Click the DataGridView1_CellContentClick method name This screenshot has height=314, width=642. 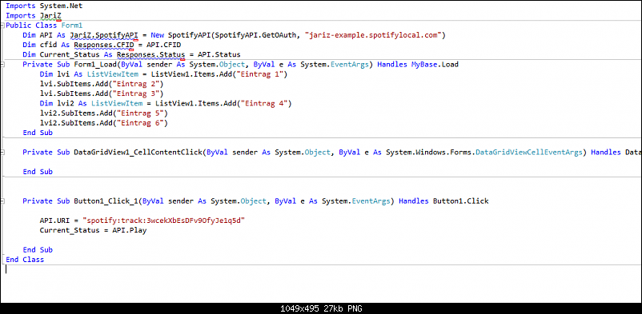[138, 153]
